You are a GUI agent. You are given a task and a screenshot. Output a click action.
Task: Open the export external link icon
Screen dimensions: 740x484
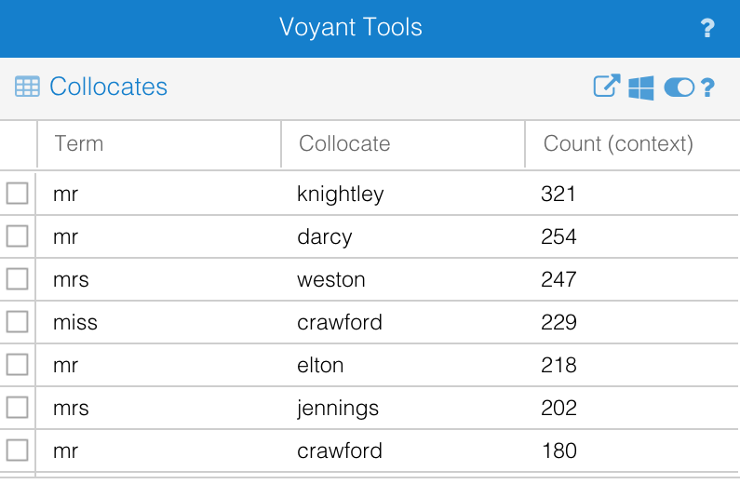[x=607, y=87]
